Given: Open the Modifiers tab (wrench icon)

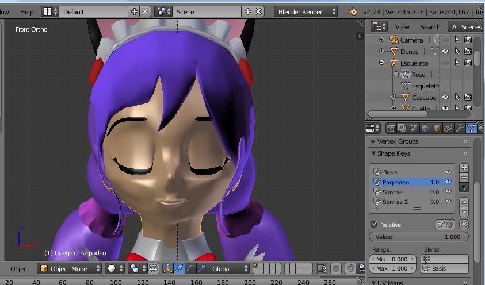Looking at the screenshot, I should point(460,128).
